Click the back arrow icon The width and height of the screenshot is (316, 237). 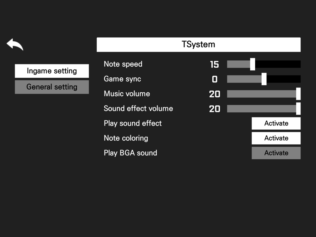[15, 44]
